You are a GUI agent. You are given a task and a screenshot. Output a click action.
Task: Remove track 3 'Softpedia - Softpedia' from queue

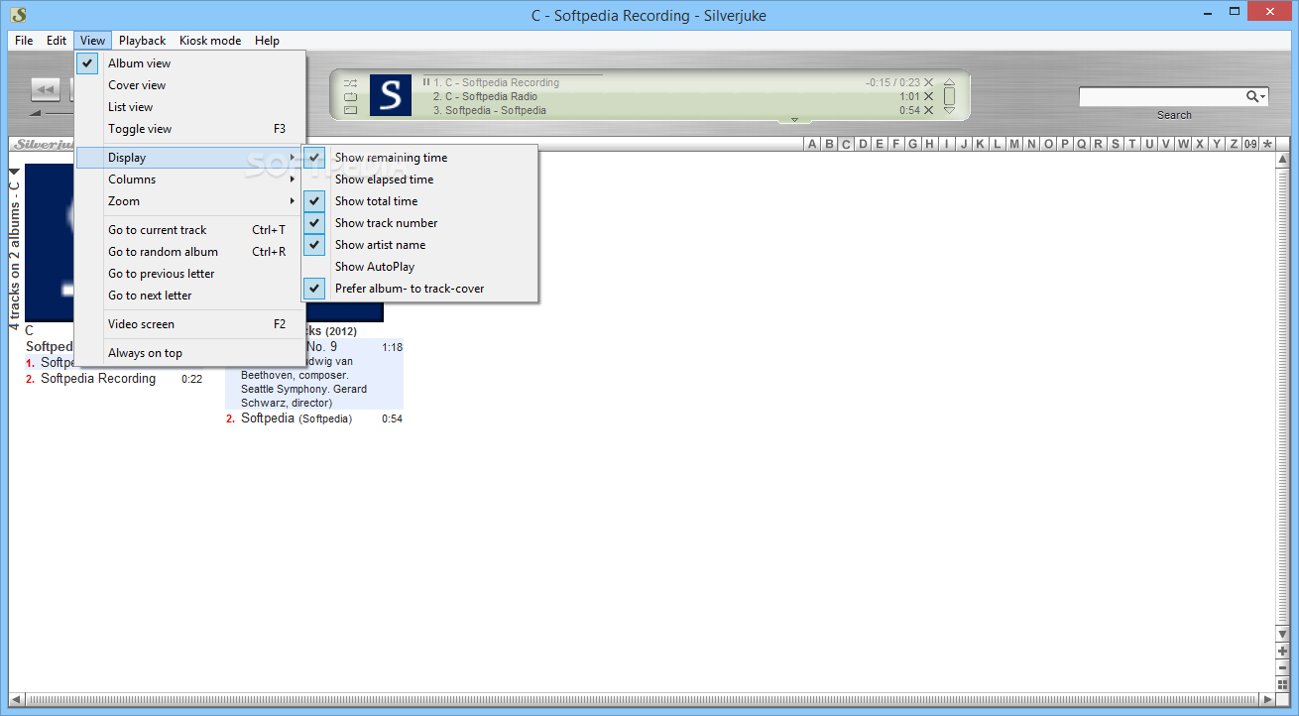(x=929, y=111)
